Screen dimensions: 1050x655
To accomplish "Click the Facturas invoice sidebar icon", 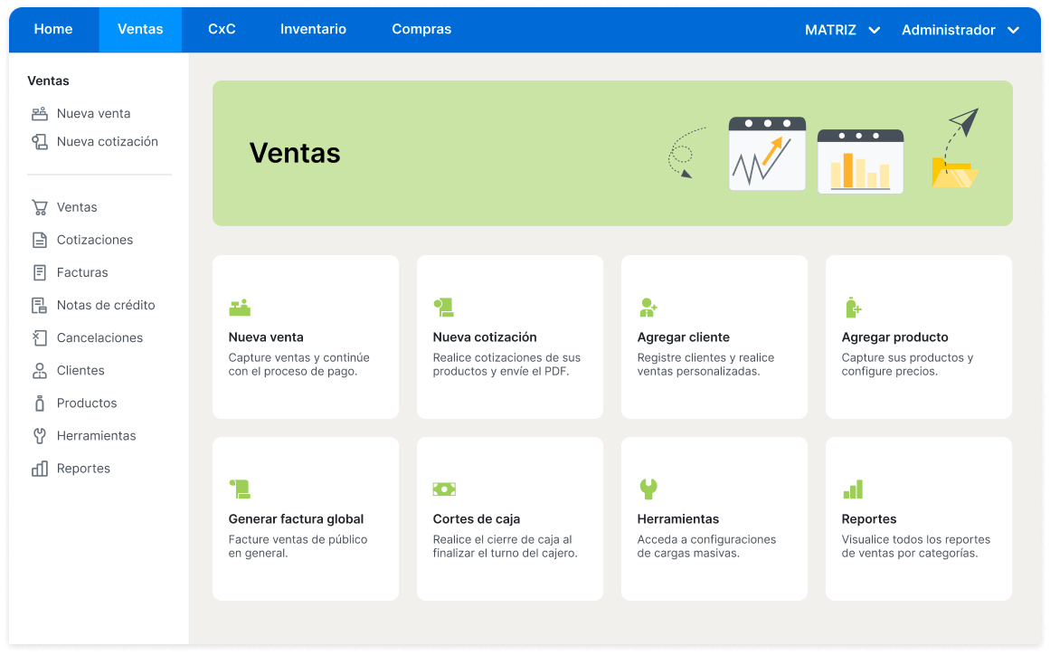I will [40, 272].
